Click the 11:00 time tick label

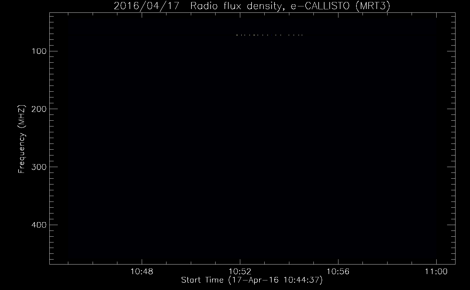(x=436, y=272)
